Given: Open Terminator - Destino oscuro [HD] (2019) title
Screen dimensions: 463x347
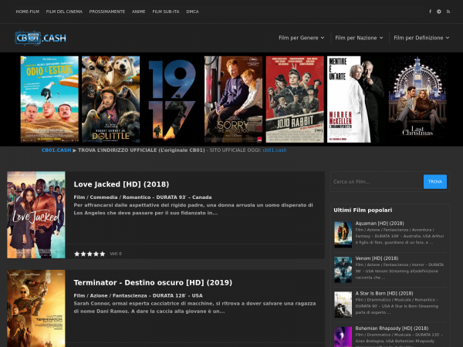Looking at the screenshot, I should point(153,283).
